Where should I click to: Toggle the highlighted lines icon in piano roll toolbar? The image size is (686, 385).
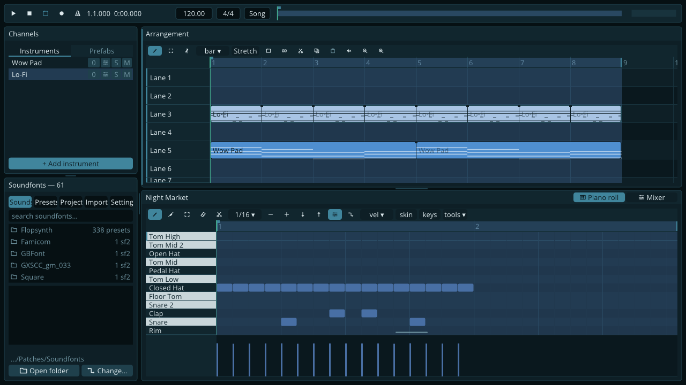[x=335, y=214]
